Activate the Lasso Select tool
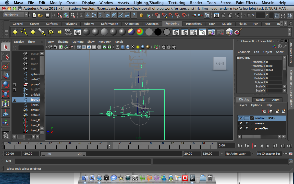 [x=6, y=56]
